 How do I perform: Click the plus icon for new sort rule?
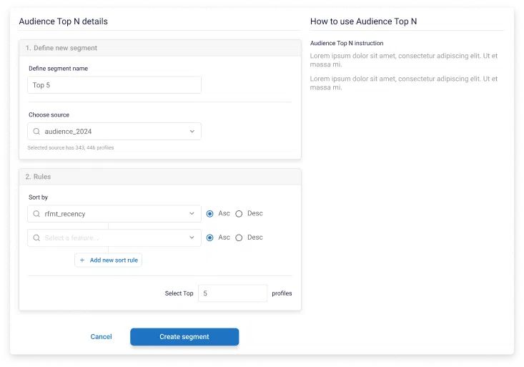[x=82, y=260]
